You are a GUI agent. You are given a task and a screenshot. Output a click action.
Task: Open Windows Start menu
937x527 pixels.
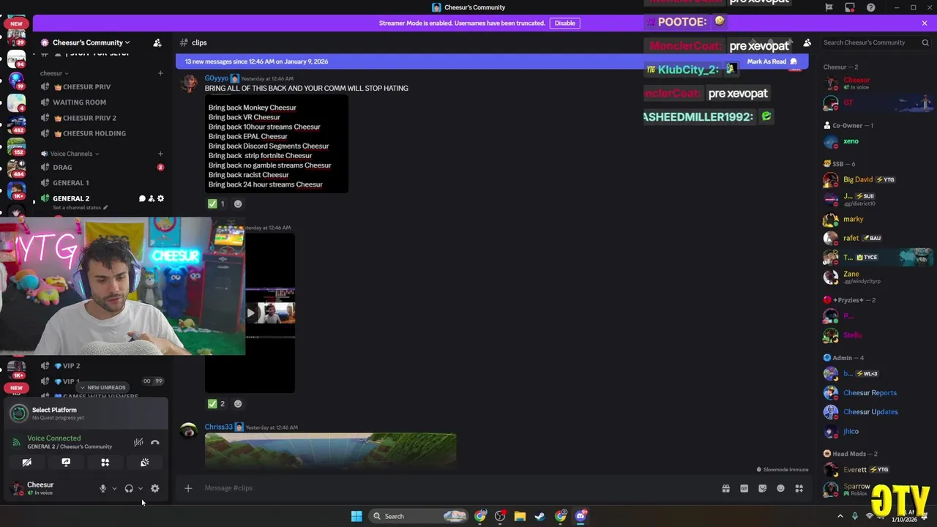click(x=356, y=516)
